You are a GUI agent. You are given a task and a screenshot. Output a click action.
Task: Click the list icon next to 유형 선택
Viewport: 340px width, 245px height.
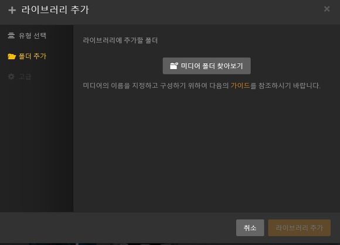click(x=11, y=35)
